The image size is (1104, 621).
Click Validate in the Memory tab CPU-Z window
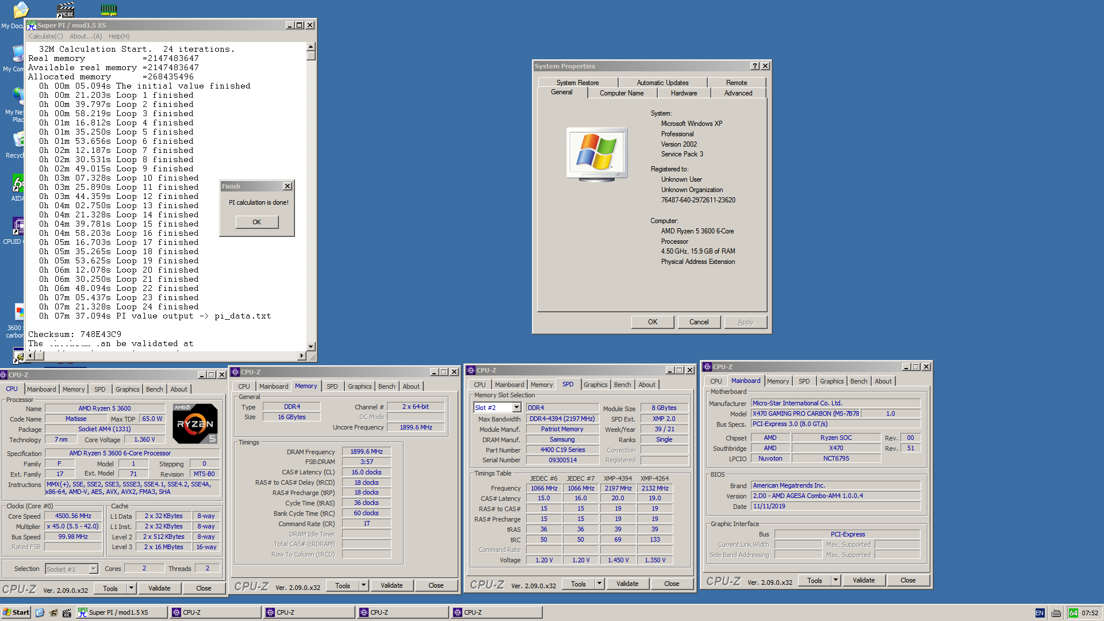click(392, 586)
